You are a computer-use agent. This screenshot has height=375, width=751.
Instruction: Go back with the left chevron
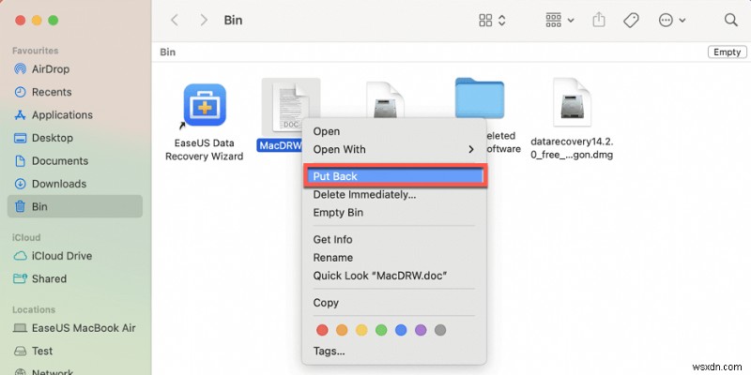pyautogui.click(x=175, y=20)
